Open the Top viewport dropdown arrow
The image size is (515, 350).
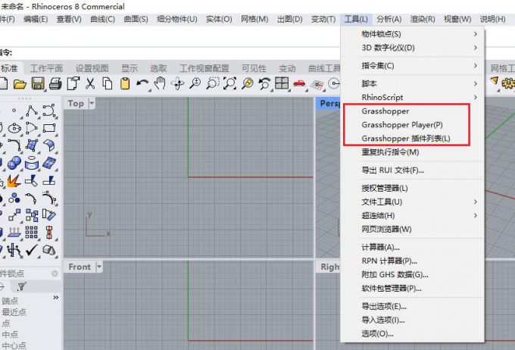tap(92, 103)
